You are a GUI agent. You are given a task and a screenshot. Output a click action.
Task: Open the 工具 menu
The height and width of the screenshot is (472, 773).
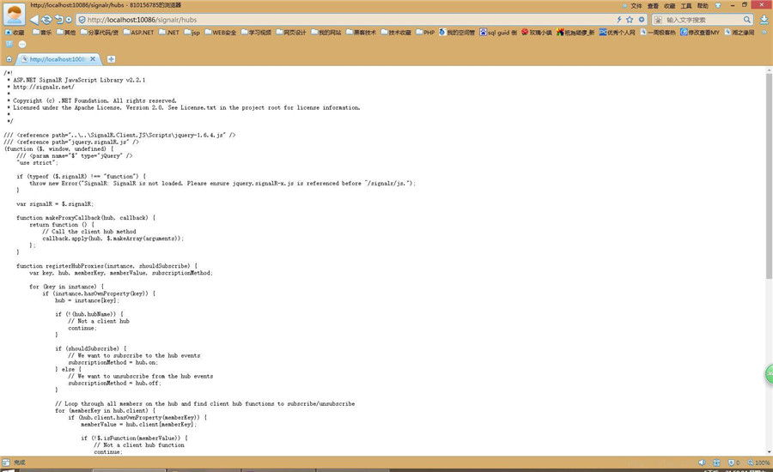(686, 5)
